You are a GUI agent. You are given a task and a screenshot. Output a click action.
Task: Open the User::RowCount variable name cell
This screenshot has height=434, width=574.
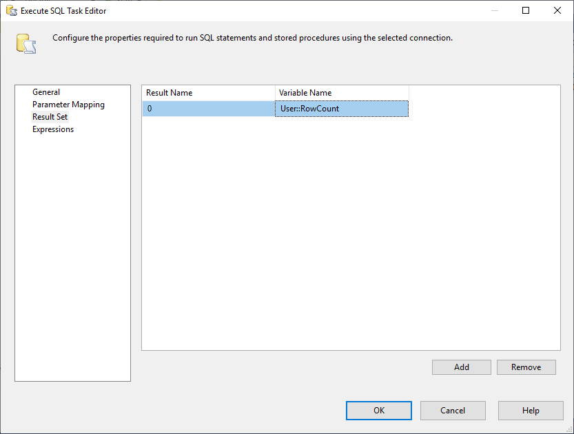342,109
